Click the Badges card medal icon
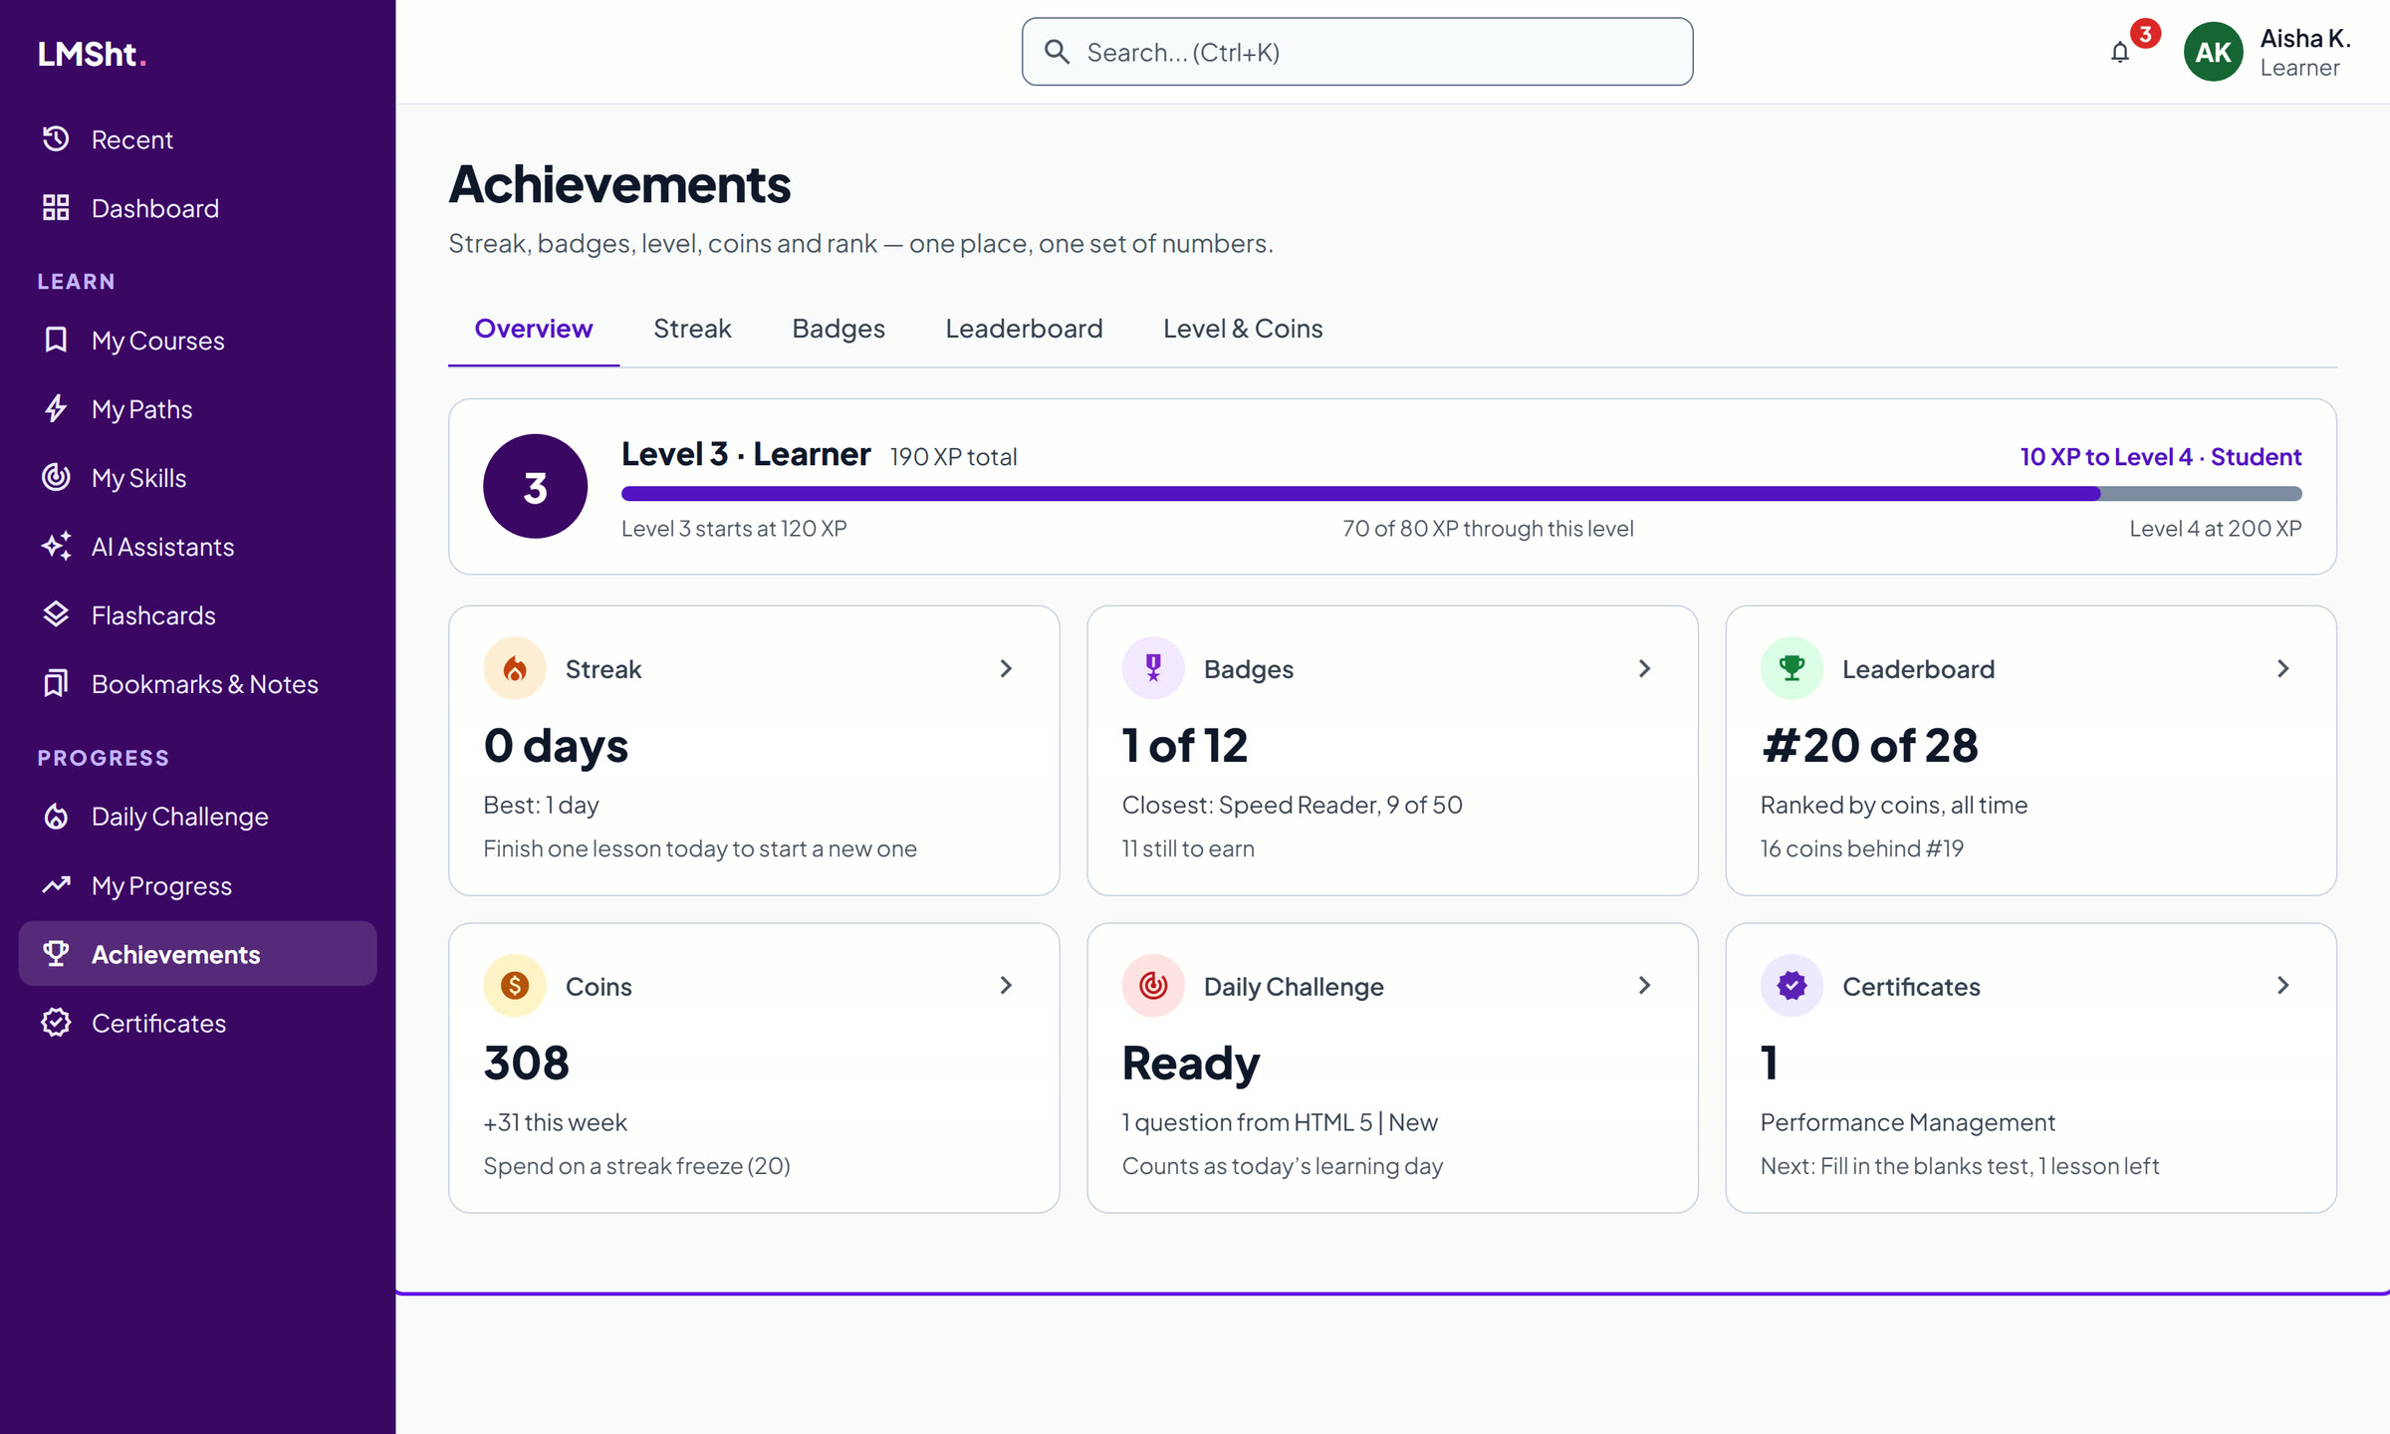This screenshot has width=2390, height=1434. 1153,669
